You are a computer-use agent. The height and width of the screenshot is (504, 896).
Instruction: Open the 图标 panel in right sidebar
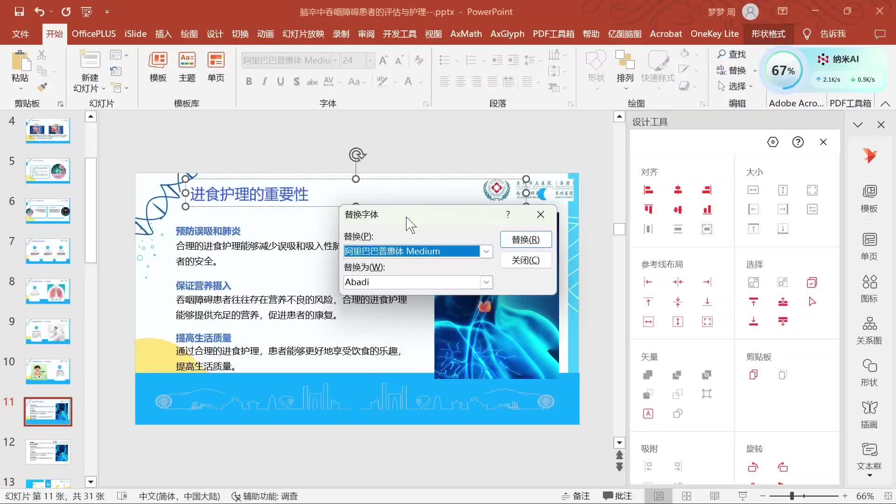pyautogui.click(x=869, y=287)
